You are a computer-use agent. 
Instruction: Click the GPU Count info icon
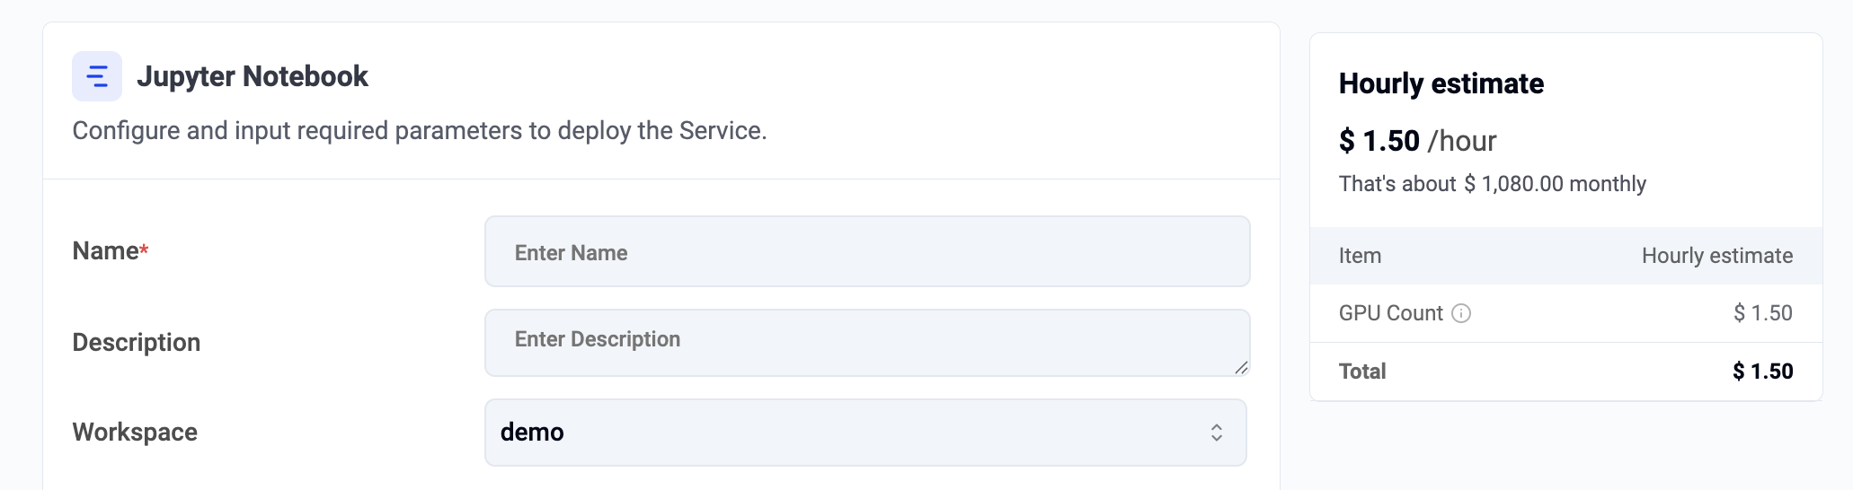(x=1461, y=313)
